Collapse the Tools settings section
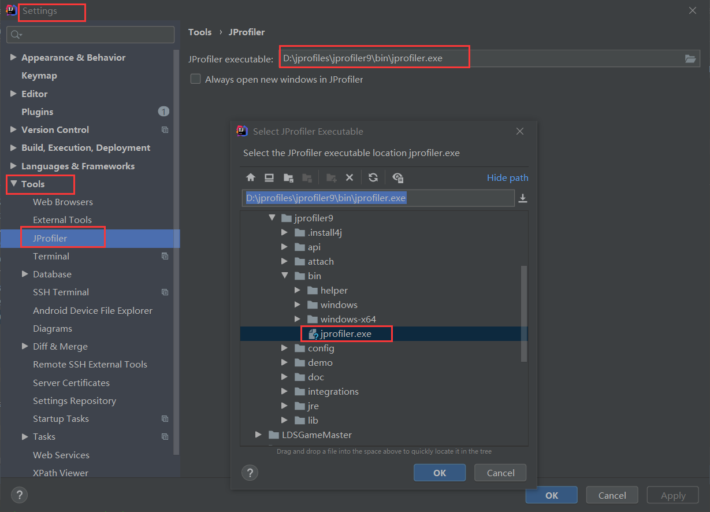The height and width of the screenshot is (512, 710). (x=13, y=184)
